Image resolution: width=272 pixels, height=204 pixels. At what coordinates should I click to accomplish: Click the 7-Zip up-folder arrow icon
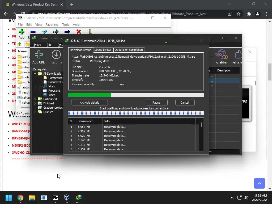[19, 44]
